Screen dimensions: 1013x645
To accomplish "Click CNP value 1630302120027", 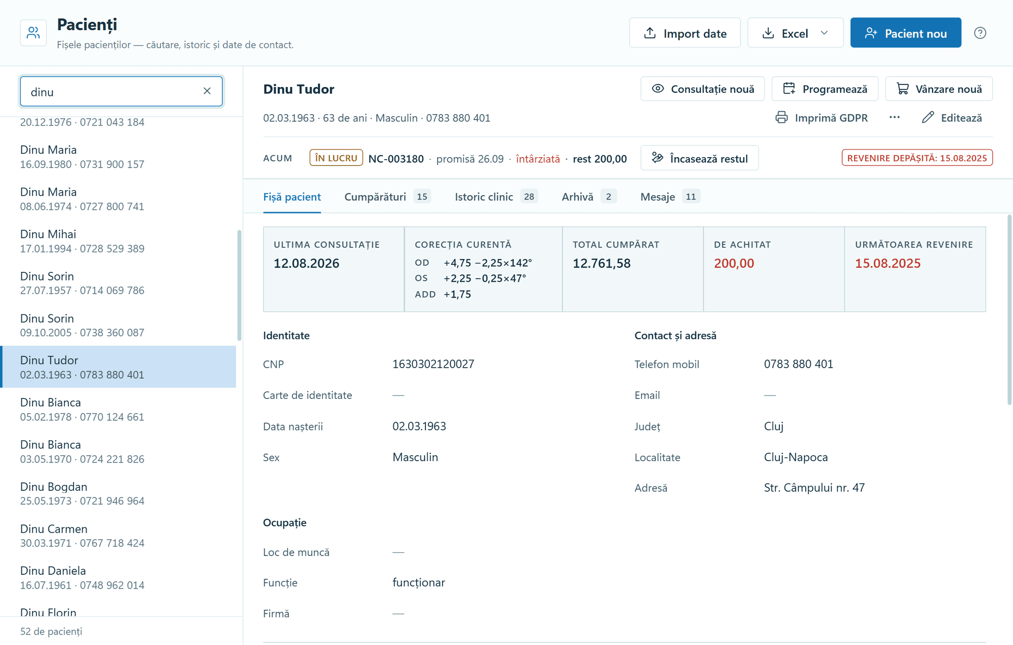I will point(433,364).
